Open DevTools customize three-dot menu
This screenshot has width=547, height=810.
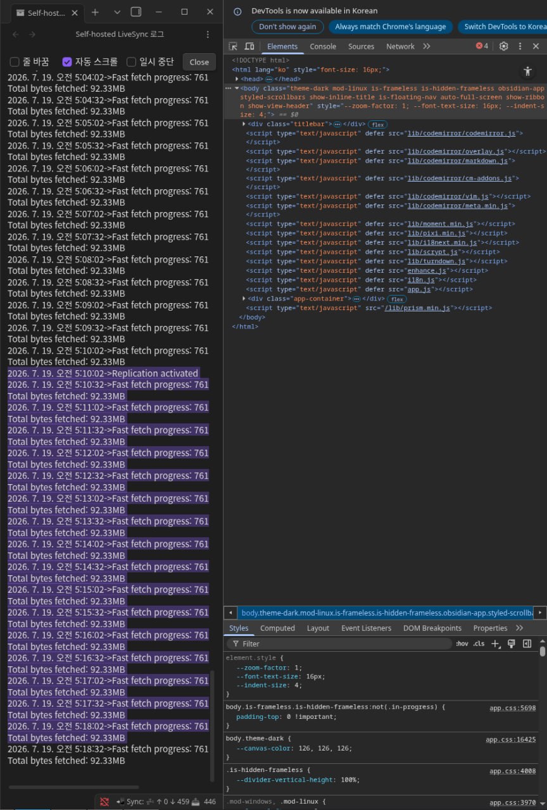point(520,46)
